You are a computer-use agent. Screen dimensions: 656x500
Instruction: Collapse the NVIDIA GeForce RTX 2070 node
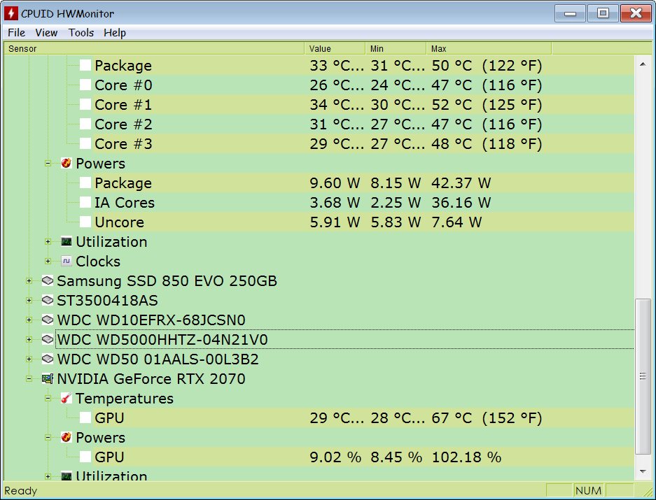click(x=29, y=378)
